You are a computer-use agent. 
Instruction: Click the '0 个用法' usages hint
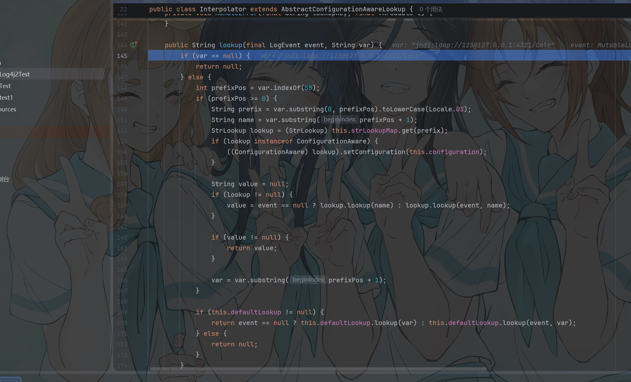431,9
